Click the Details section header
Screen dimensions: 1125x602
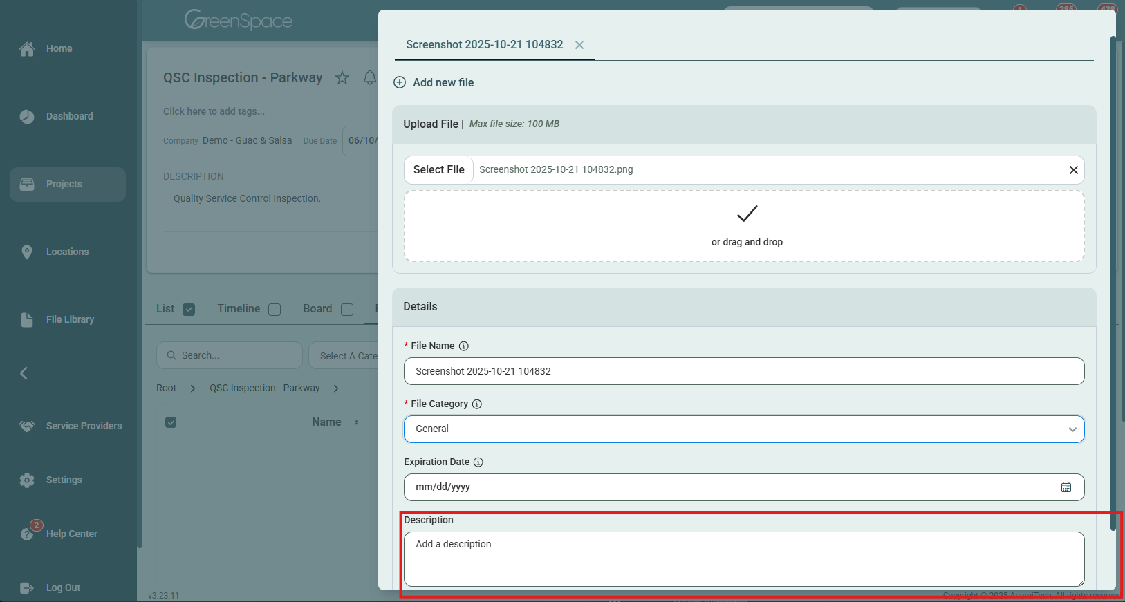tap(744, 307)
